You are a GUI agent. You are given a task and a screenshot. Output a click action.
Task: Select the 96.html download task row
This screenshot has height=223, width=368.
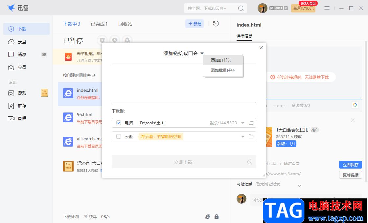[80, 118]
